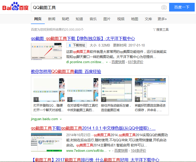Open 教你怎样用QQ截图工具截图 百度经验 result
196x162 pixels.
pos(66,72)
